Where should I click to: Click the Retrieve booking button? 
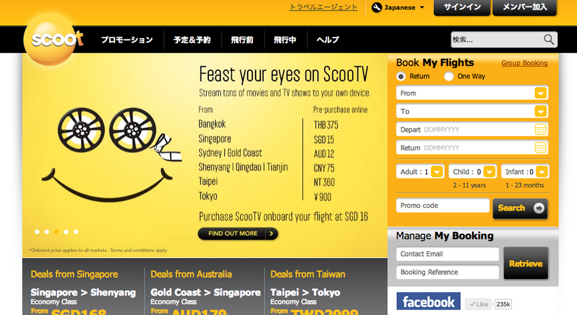pos(526,263)
